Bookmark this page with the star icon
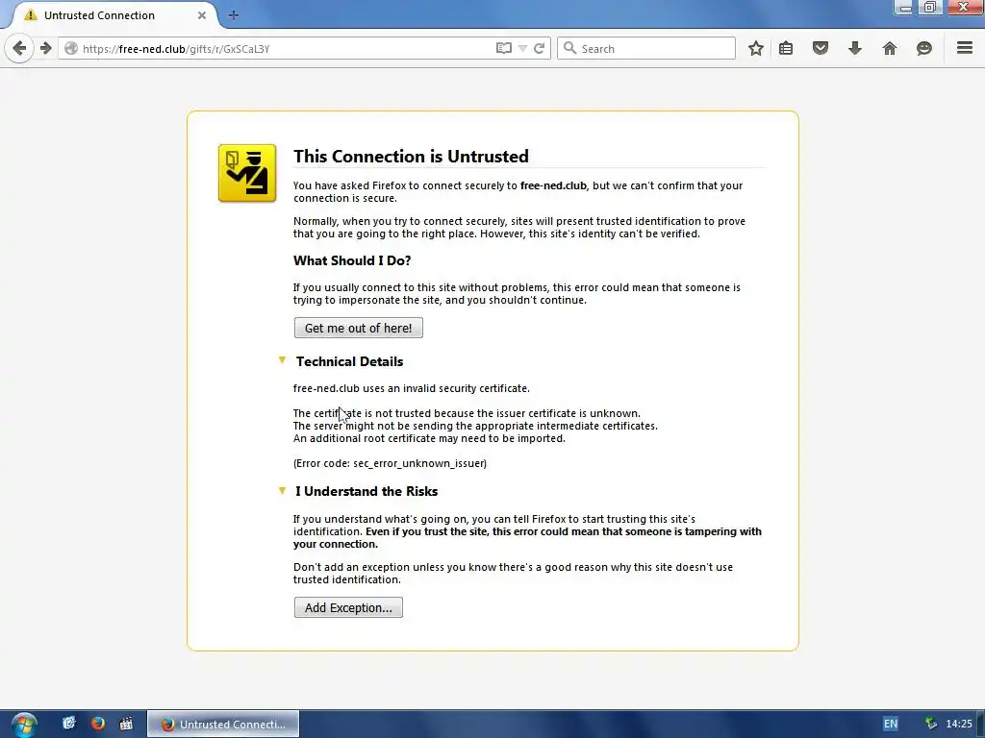985x738 pixels. (756, 48)
